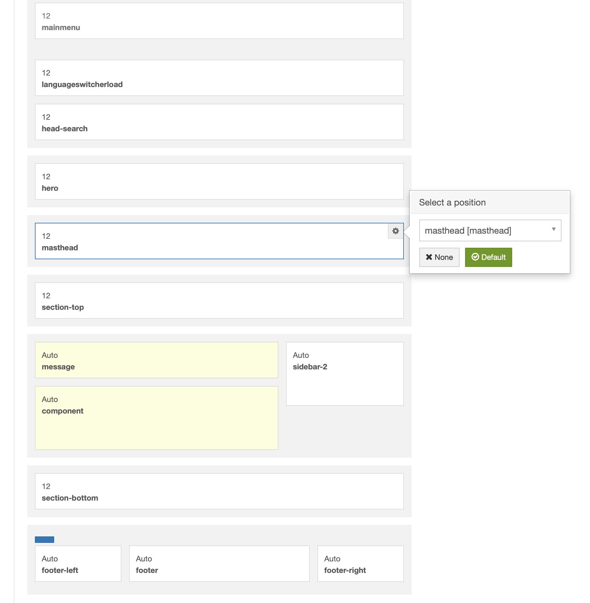
Task: Choose the footer-right position block
Action: (360, 564)
